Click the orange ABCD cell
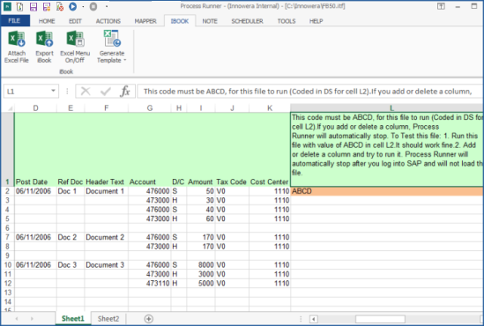The height and width of the screenshot is (326, 484). [387, 191]
